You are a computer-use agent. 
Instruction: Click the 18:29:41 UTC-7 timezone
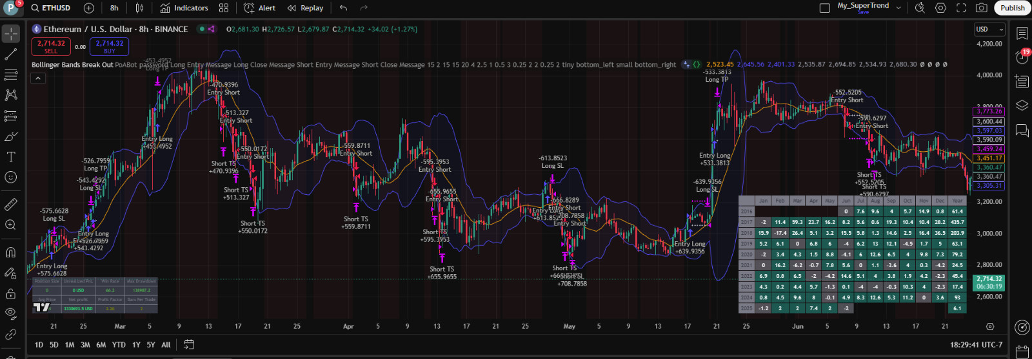coord(976,345)
